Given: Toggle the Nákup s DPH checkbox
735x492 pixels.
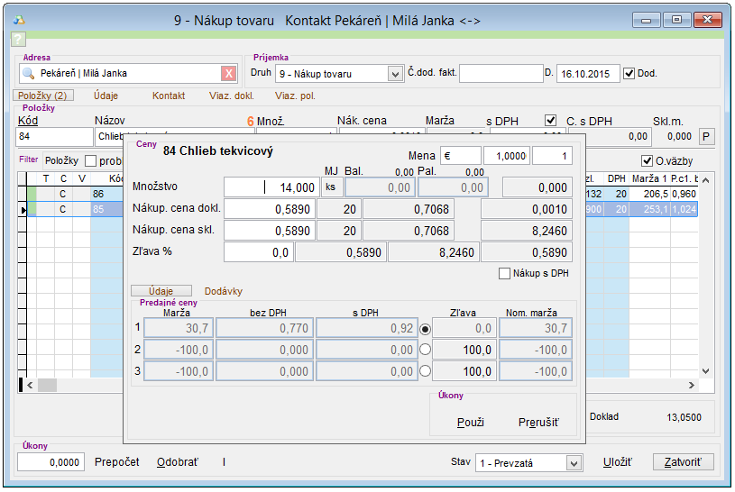Looking at the screenshot, I should [x=505, y=273].
